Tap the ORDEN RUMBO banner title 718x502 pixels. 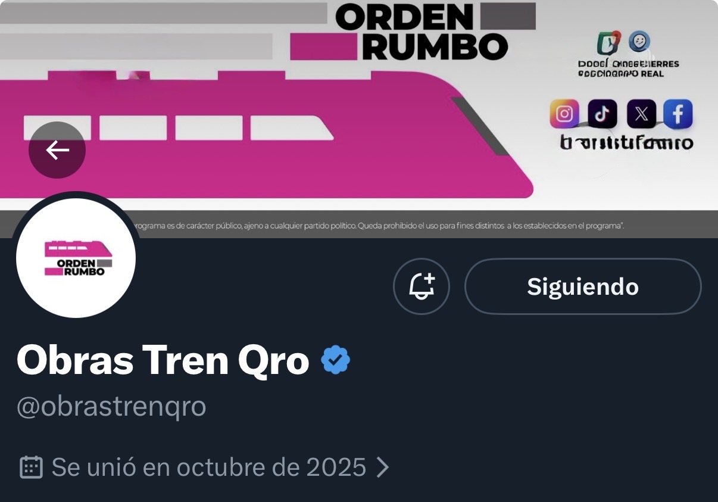pyautogui.click(x=422, y=32)
